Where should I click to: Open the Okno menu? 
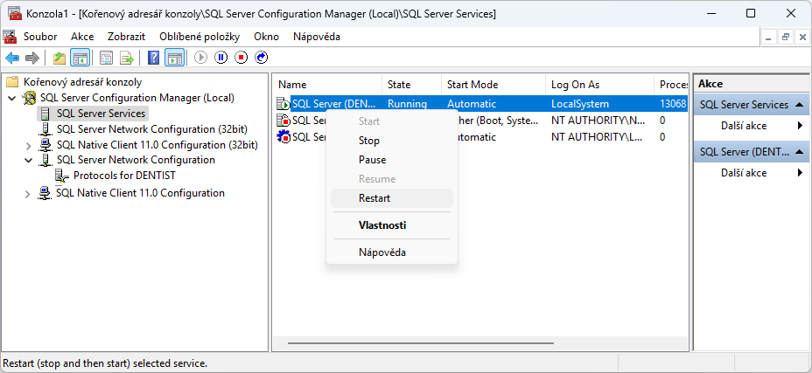click(267, 37)
